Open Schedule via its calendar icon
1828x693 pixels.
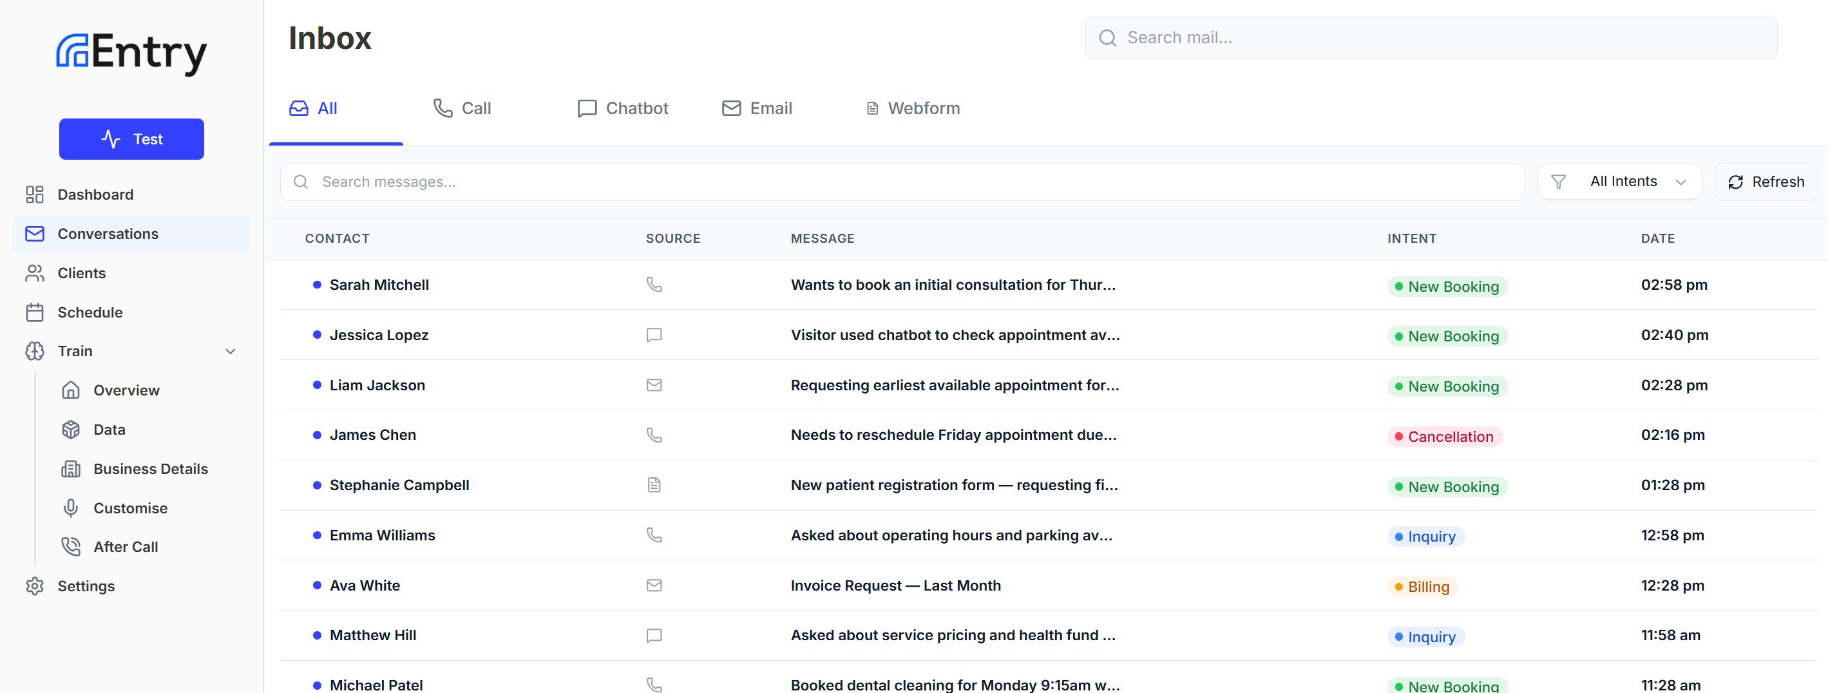pyautogui.click(x=33, y=312)
